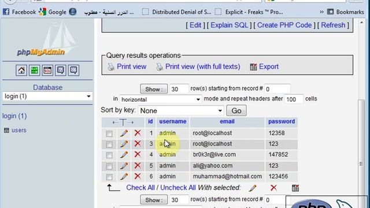Open the Database login (1) dropdown

(x=47, y=96)
